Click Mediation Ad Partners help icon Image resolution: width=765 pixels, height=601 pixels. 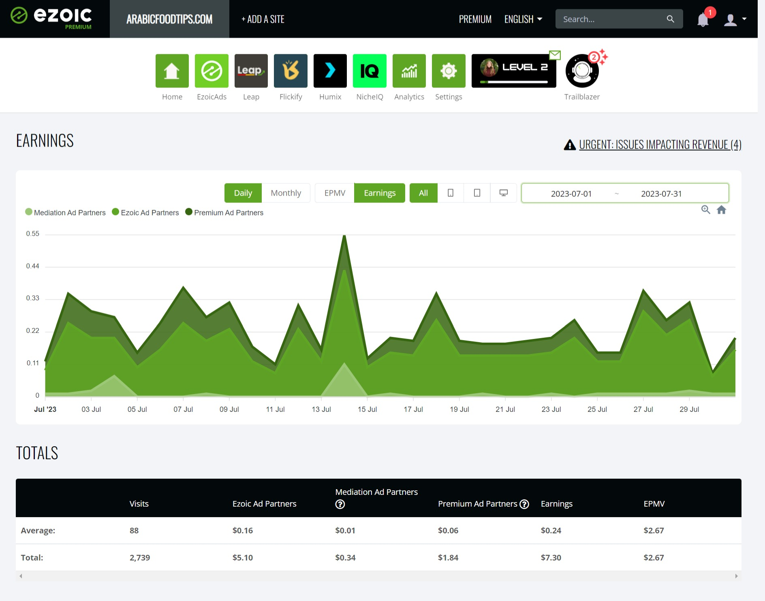pyautogui.click(x=340, y=504)
